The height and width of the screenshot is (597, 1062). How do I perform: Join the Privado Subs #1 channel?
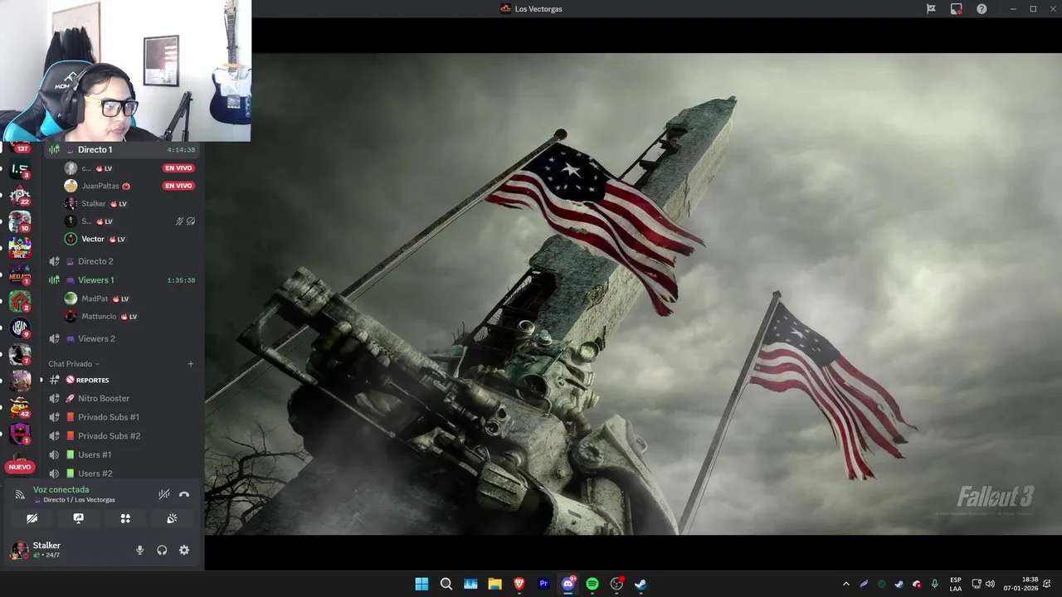click(x=123, y=417)
